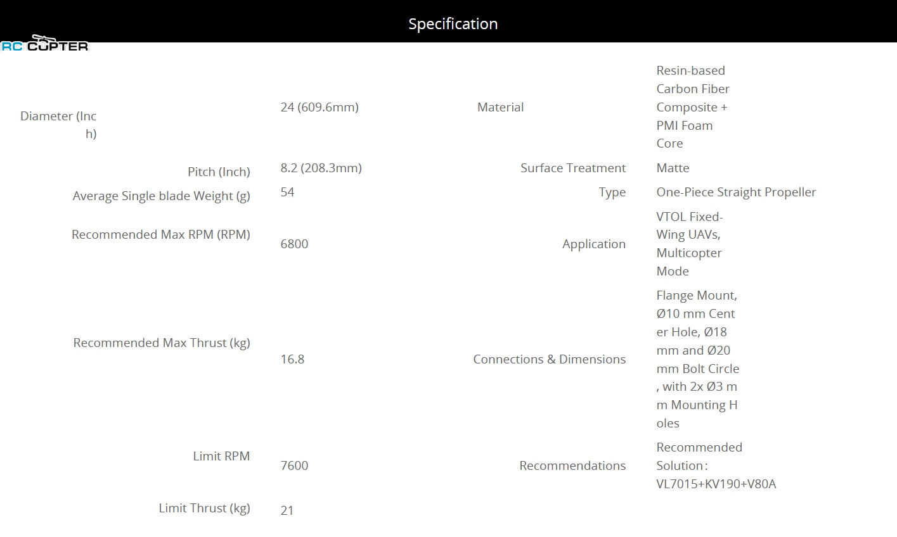Click the Average Single blade Weight label

[161, 196]
